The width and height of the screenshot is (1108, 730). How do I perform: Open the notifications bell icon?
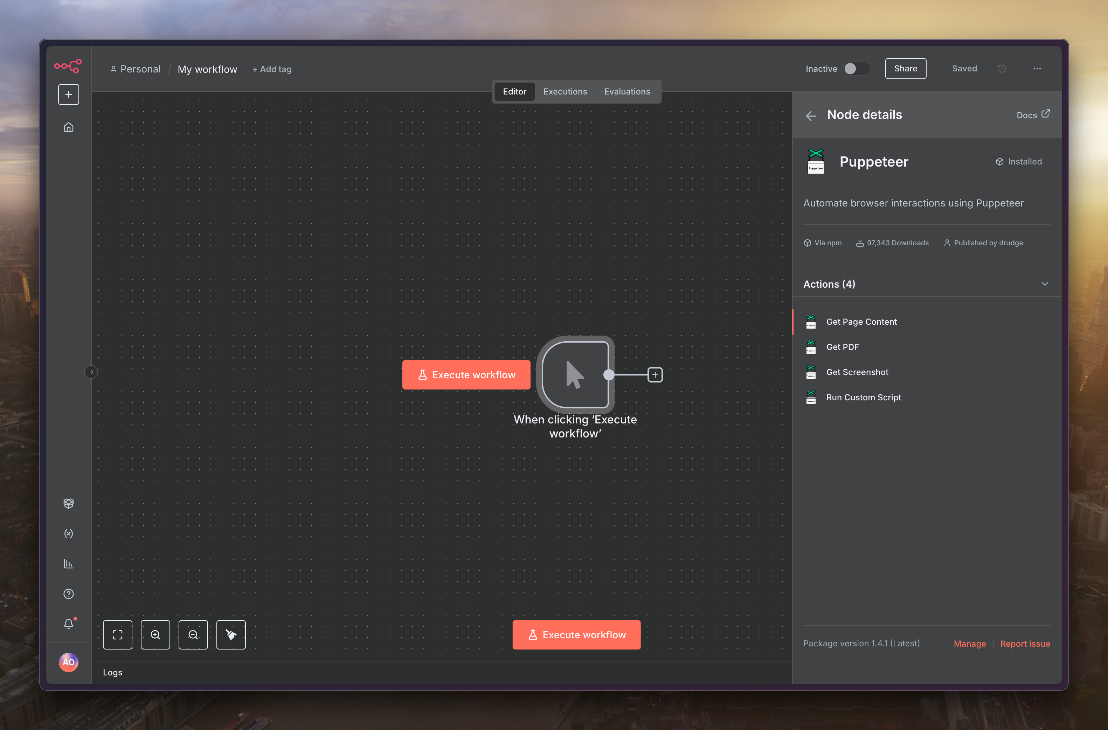69,623
